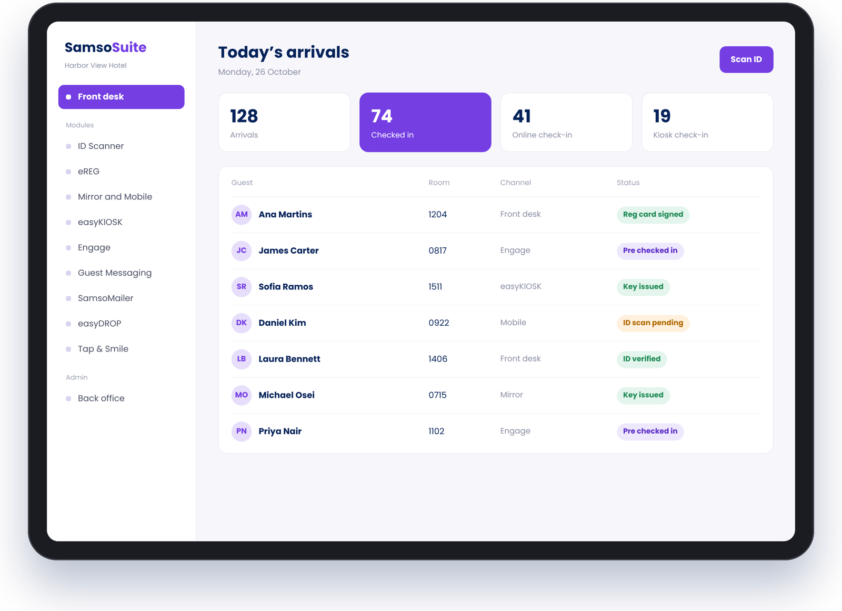
Task: Click the SamsoSuite logo
Action: pos(105,47)
